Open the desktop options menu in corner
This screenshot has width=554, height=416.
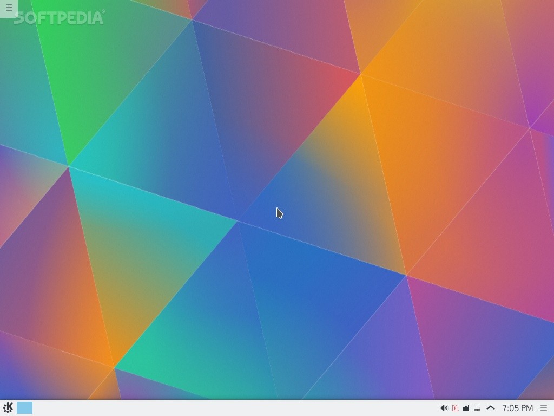9,8
